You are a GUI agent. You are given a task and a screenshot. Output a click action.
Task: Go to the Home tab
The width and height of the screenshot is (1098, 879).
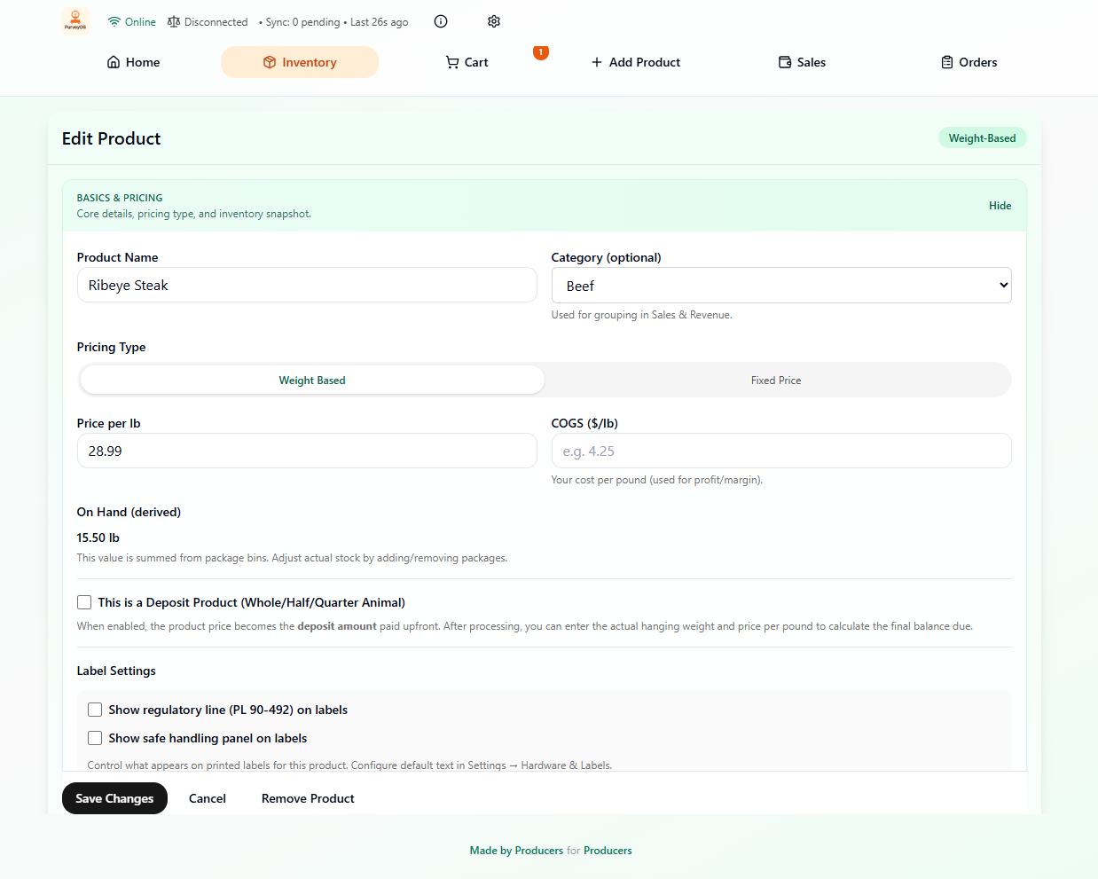point(134,62)
